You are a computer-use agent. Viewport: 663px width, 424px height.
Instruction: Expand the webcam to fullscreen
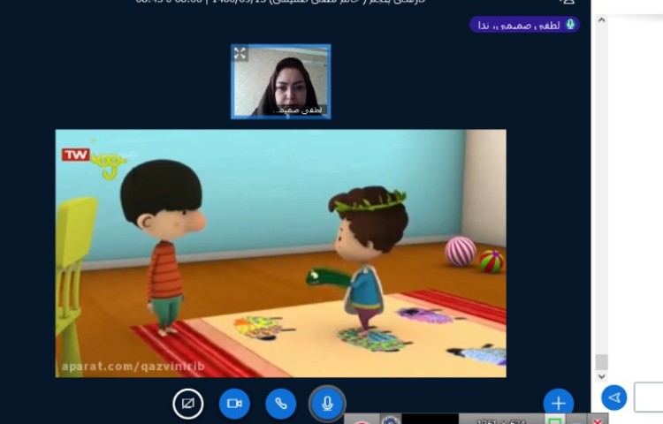240,54
